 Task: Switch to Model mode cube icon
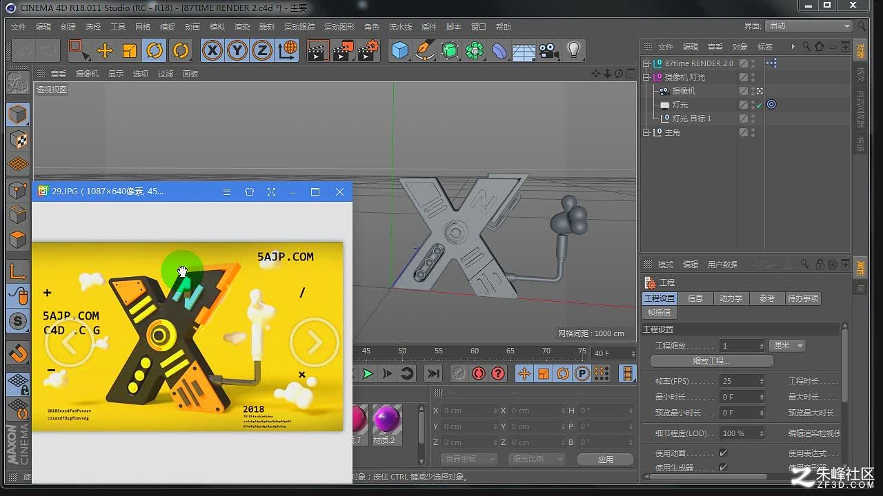tap(18, 114)
